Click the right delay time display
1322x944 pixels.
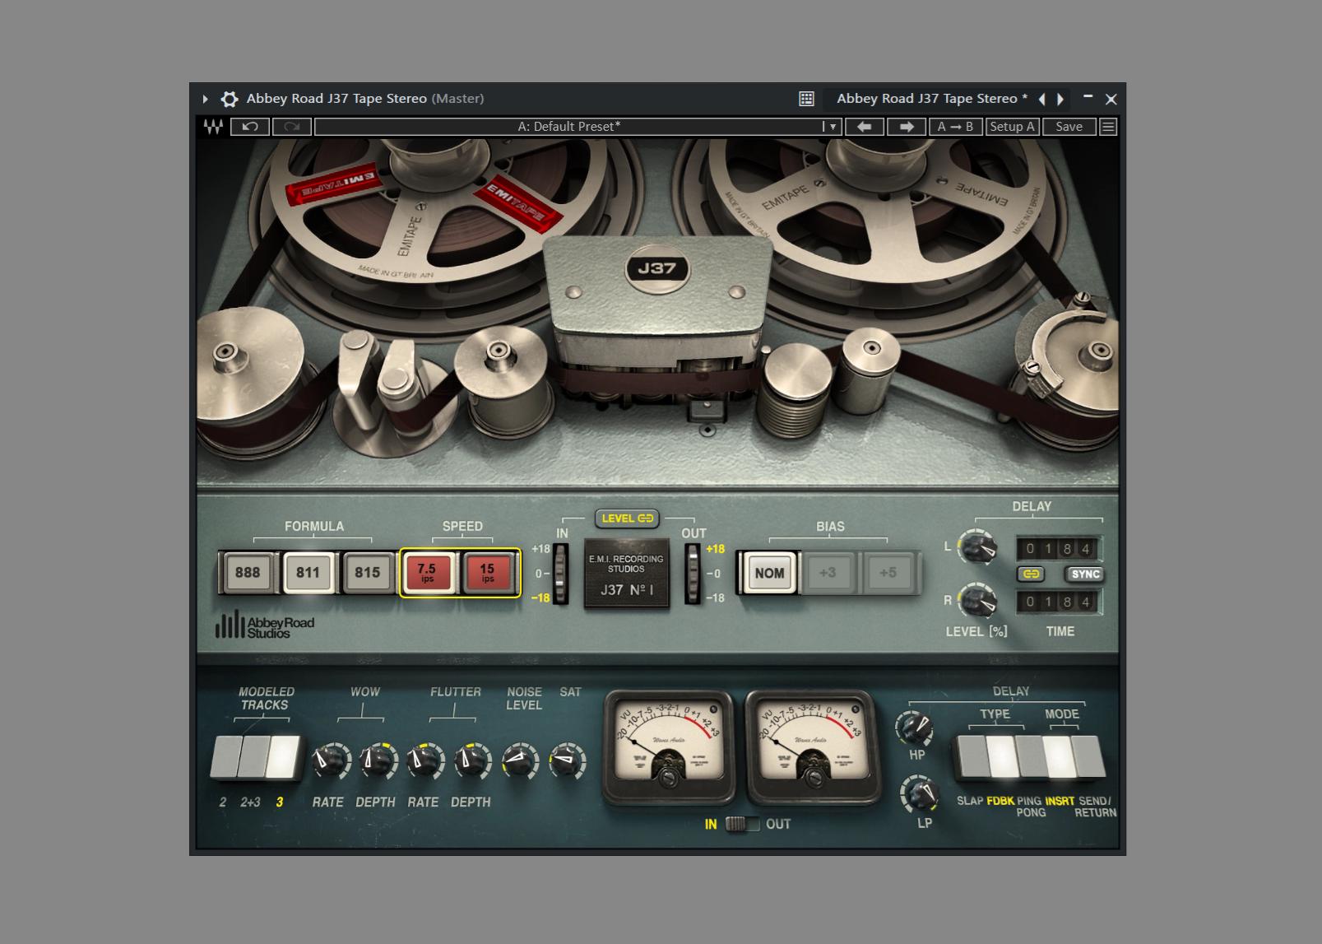[x=1058, y=602]
